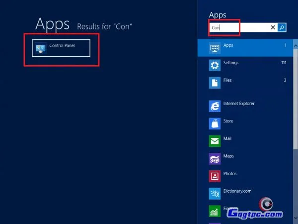The width and height of the screenshot is (298, 224).
Task: Filter results by Settings category
Action: 231,63
